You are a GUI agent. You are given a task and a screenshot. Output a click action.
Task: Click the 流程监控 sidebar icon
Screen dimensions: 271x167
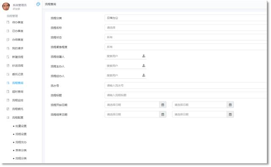point(8,100)
